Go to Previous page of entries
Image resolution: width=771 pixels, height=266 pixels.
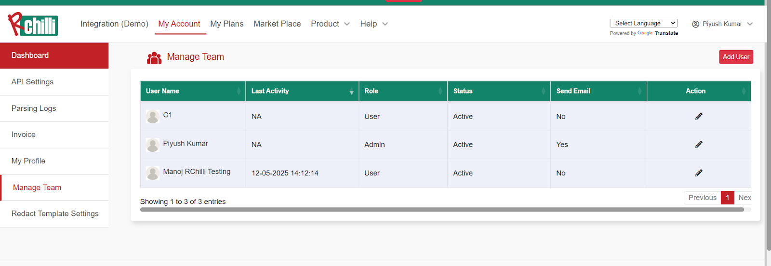coord(702,198)
